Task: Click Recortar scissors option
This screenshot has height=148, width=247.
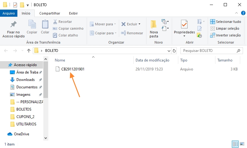Action: point(63,22)
